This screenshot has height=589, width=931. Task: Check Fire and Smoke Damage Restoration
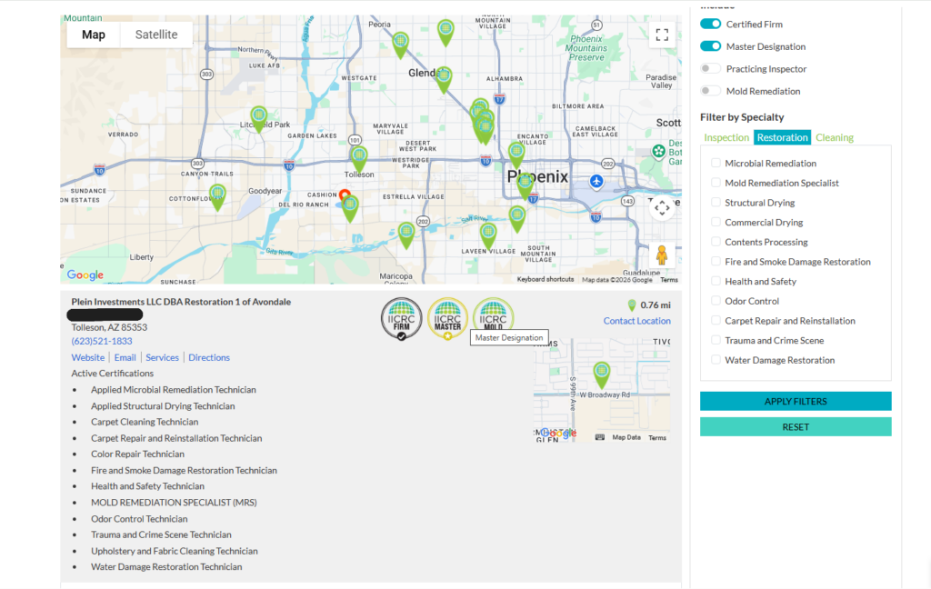coord(716,261)
